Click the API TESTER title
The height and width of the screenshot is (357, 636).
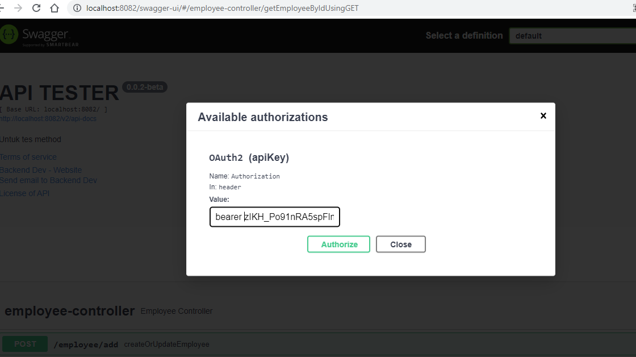(60, 93)
